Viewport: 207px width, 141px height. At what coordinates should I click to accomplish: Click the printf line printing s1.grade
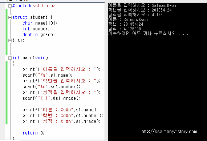[61, 121]
